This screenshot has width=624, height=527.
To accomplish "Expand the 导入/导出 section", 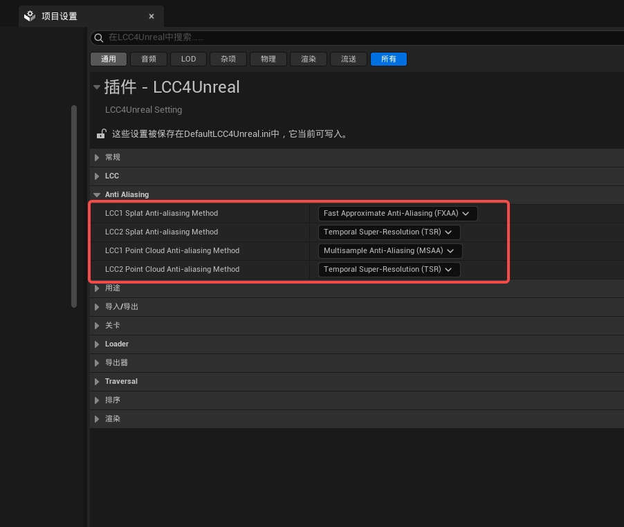I will coord(97,307).
